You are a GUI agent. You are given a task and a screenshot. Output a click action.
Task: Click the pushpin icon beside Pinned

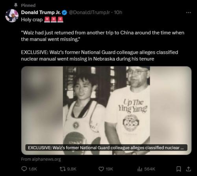[16, 5]
